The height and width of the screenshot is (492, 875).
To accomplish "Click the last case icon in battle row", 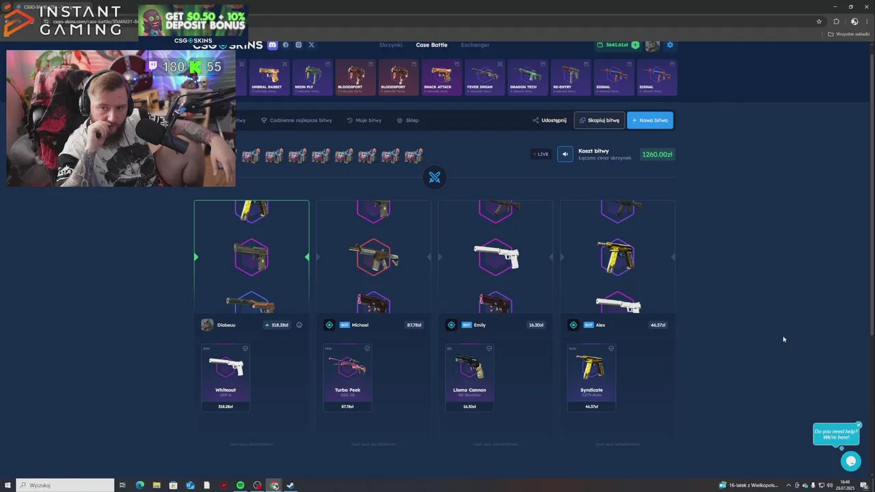I will pos(414,156).
